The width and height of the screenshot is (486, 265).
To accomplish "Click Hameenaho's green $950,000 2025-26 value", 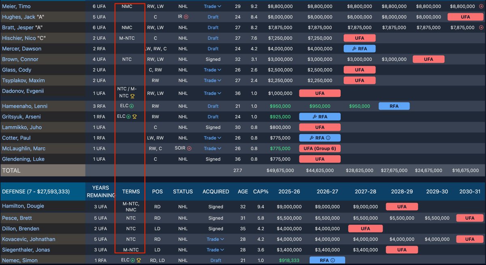I will tap(281, 106).
